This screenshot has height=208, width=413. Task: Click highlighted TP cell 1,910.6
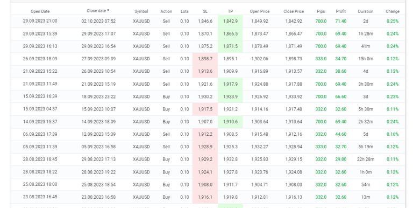(x=231, y=122)
